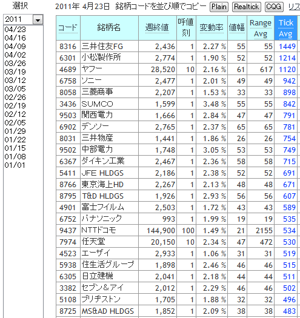
Task: Sort by 値幅 column header
Action: coord(237,28)
